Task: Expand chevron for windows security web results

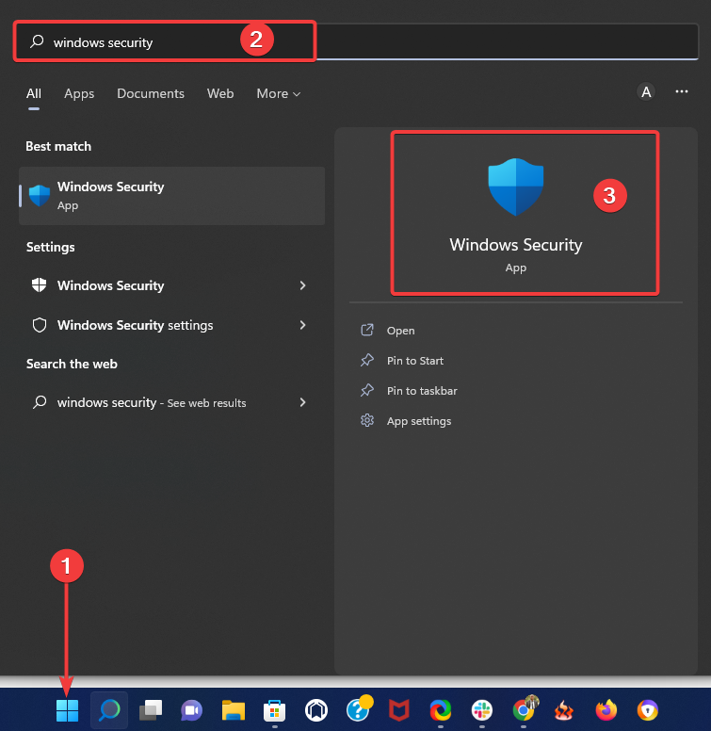Action: [x=302, y=402]
